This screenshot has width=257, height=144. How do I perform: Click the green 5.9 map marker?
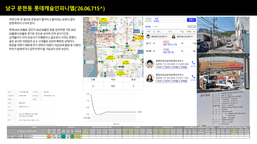(106, 30)
